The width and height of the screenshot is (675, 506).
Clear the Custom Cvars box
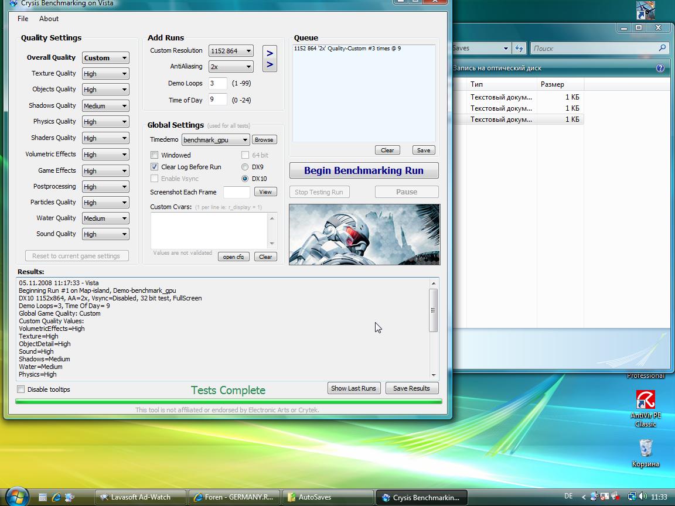pyautogui.click(x=265, y=257)
